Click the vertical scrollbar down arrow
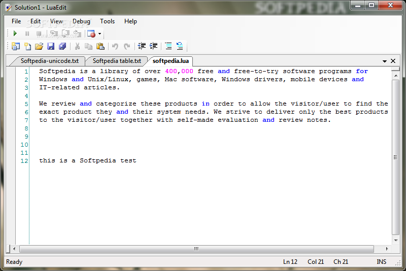406x271 pixels. 396,241
